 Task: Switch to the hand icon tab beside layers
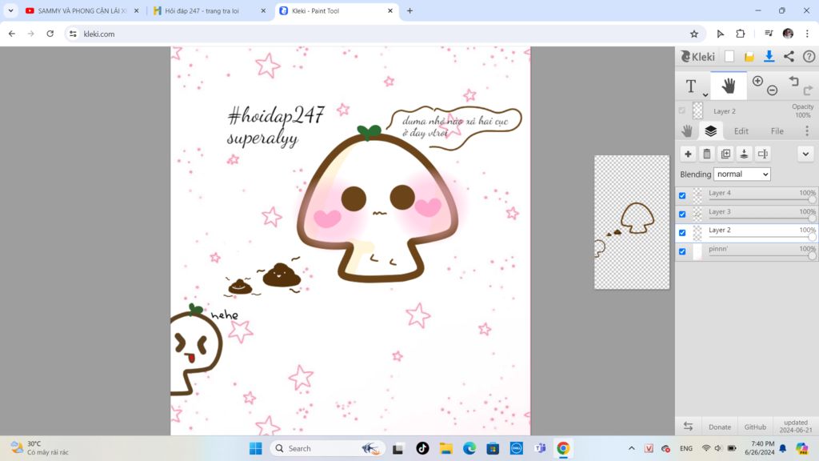click(687, 130)
